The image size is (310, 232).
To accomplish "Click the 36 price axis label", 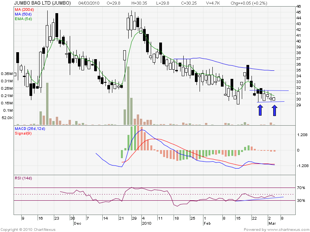I will (x=298, y=65).
